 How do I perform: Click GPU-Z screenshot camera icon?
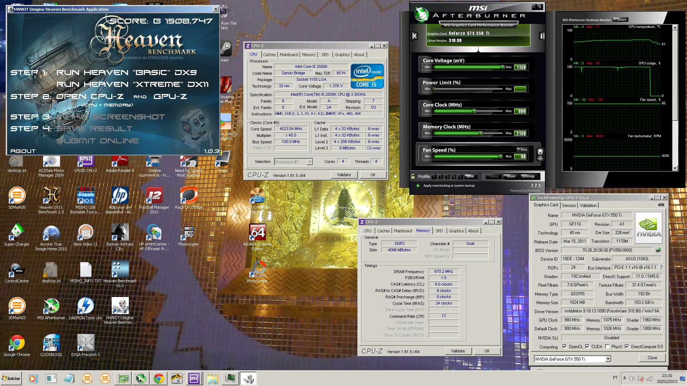tap(661, 205)
